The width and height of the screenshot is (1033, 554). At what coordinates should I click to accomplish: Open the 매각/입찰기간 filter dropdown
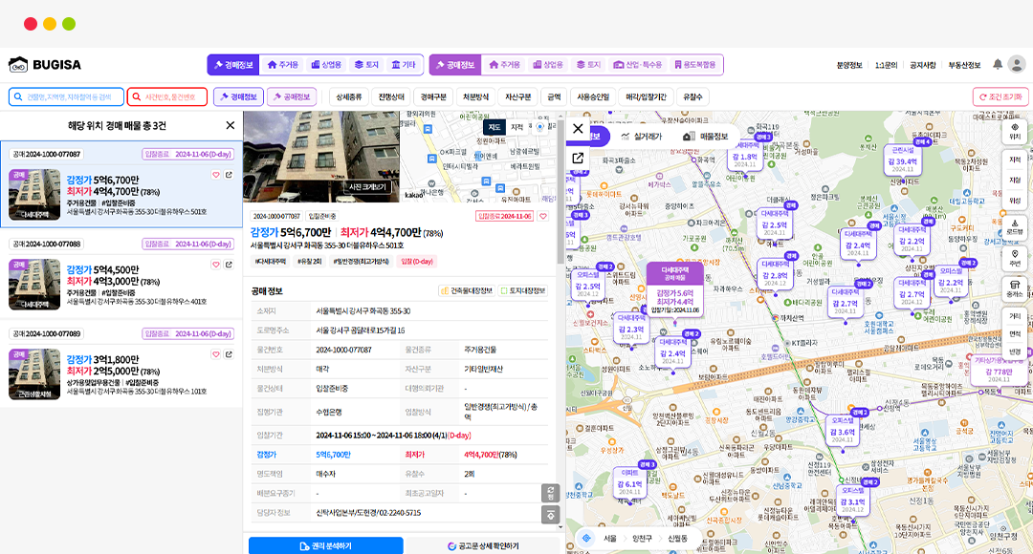646,96
